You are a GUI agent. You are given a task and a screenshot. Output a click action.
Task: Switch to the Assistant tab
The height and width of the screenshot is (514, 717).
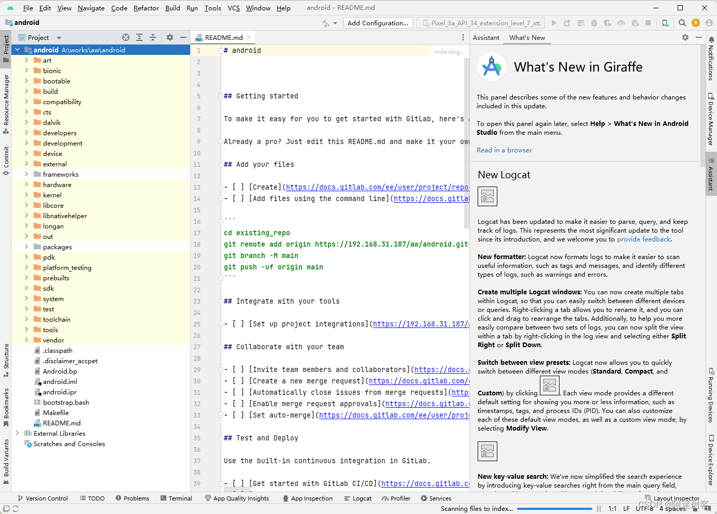click(486, 37)
